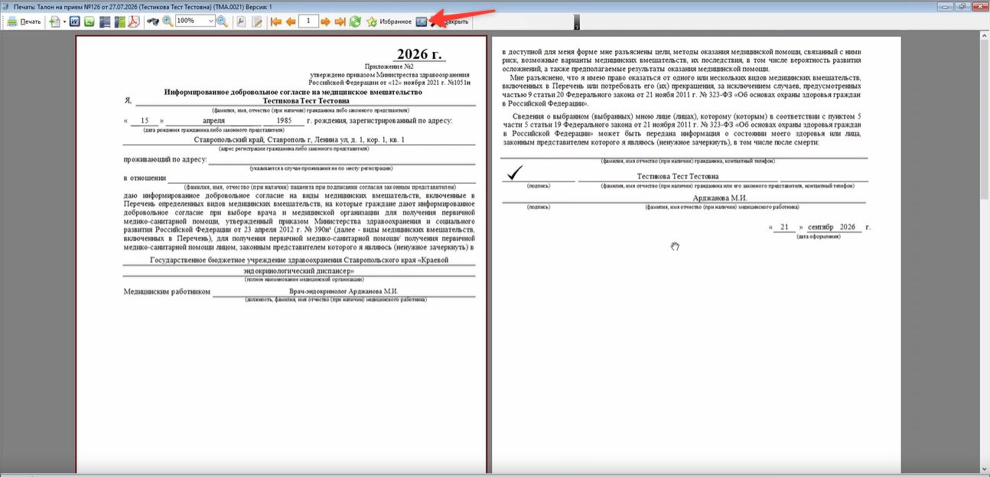The width and height of the screenshot is (990, 477).
Task: Click the Приложение №2 text
Action: pyautogui.click(x=389, y=67)
